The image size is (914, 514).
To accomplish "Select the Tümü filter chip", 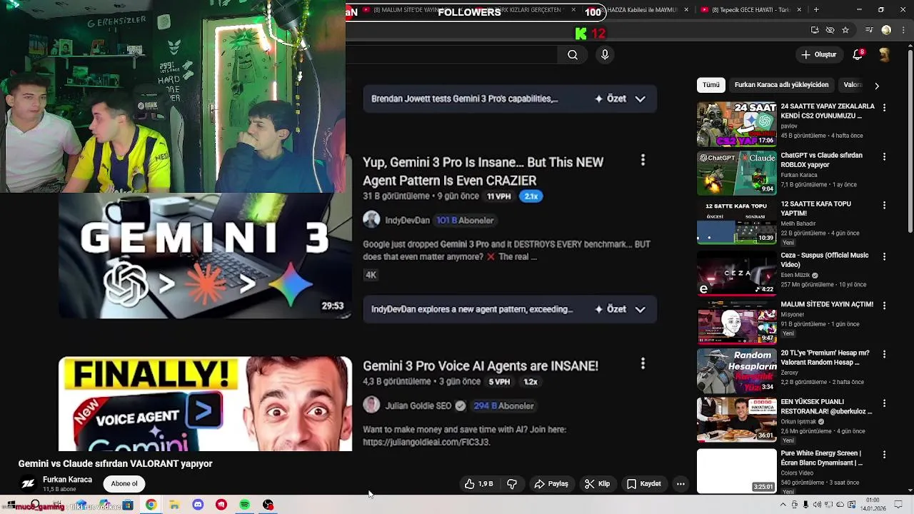I will pos(711,85).
